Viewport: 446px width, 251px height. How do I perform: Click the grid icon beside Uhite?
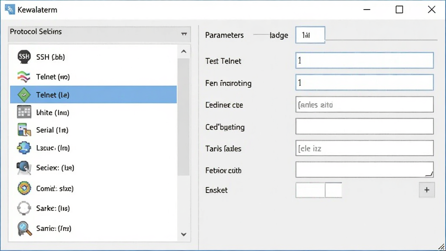click(24, 112)
